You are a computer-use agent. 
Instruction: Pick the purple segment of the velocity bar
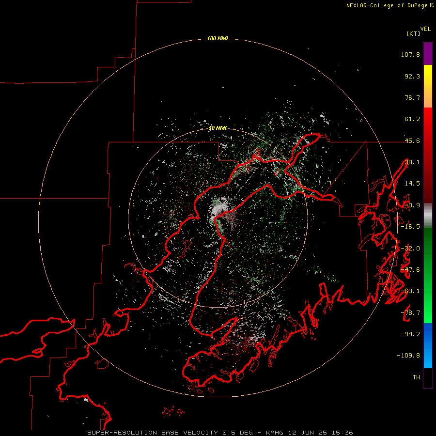pyautogui.click(x=428, y=54)
